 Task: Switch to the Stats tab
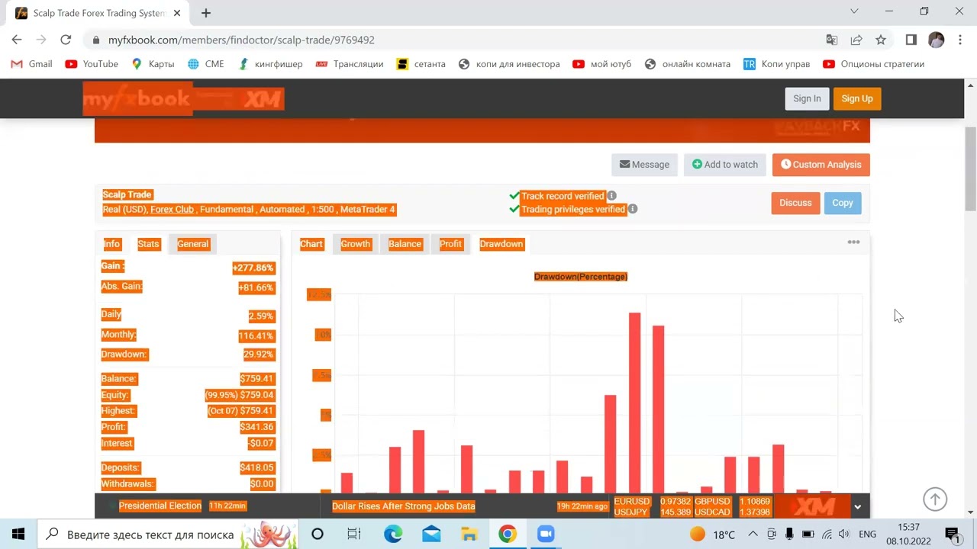click(148, 244)
